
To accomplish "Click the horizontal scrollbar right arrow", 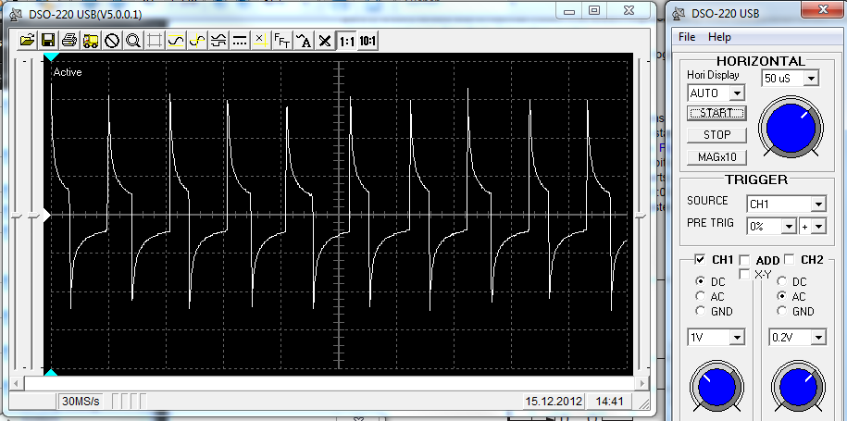I will tap(642, 383).
